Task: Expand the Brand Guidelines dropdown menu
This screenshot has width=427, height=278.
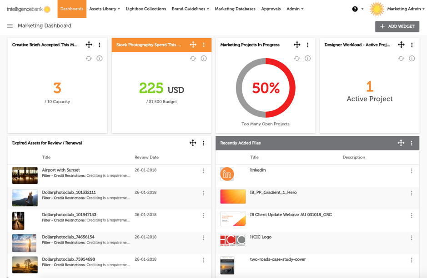Action: pyautogui.click(x=190, y=9)
